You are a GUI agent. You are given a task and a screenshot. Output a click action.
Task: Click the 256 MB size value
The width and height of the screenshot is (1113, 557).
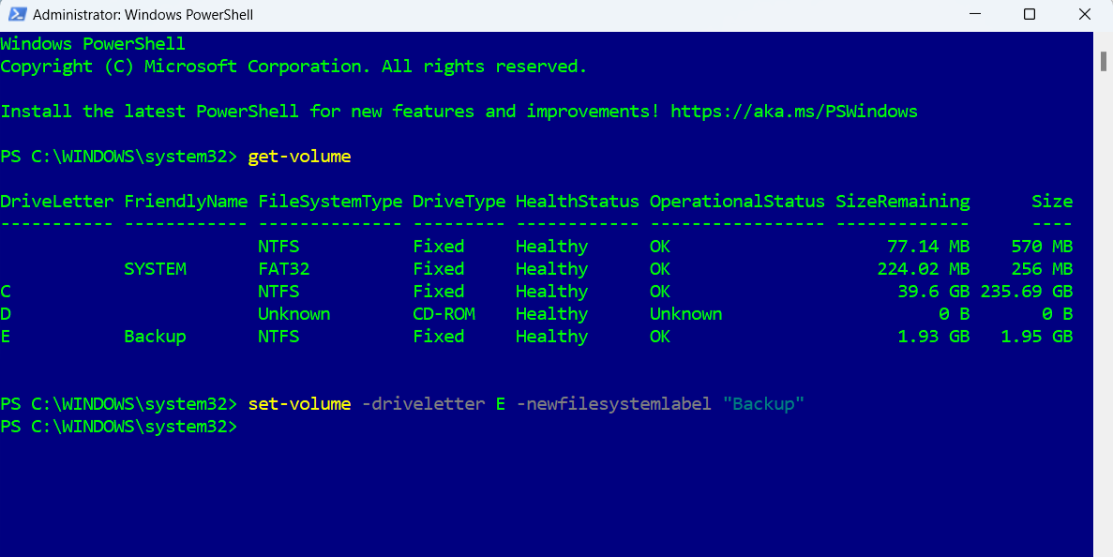pos(1042,269)
